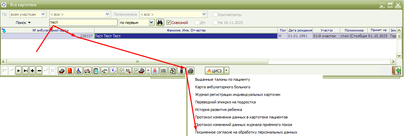Click the printer icon in toolbar

click(x=191, y=71)
